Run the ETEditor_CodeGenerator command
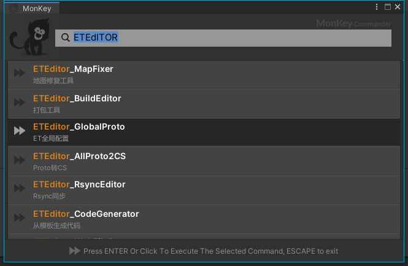The height and width of the screenshot is (266, 408). [204, 219]
